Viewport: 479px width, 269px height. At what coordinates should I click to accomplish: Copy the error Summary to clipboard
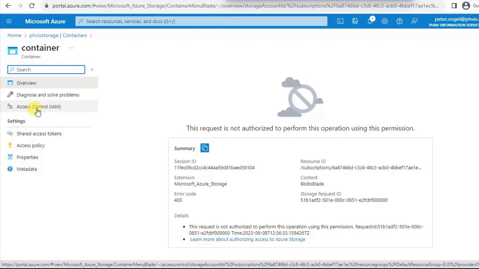(x=205, y=148)
